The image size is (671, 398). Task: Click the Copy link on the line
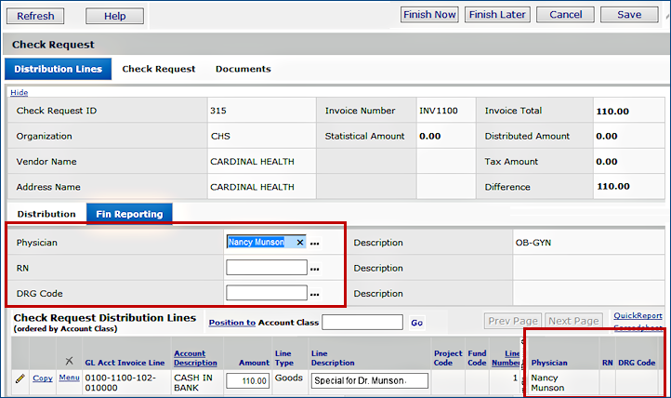point(43,378)
